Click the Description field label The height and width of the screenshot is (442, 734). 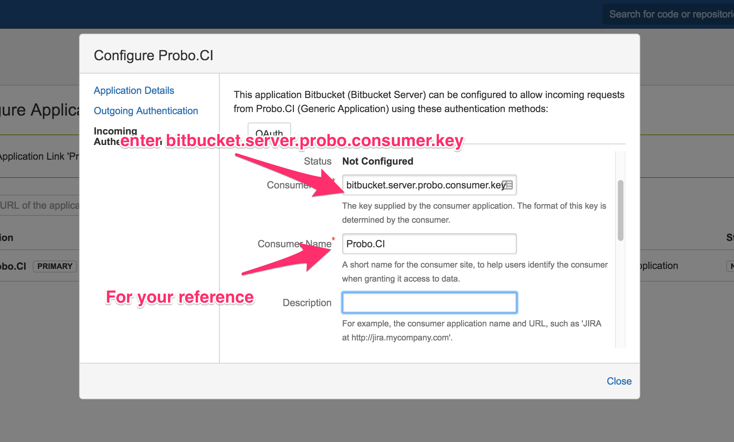307,303
